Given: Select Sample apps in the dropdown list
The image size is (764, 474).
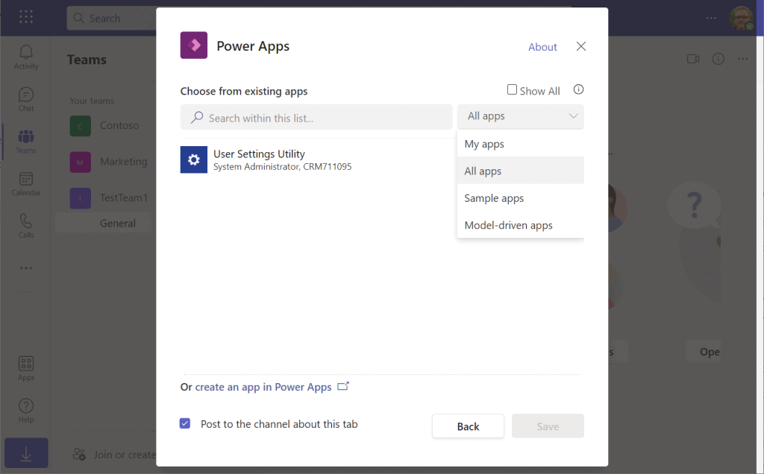Looking at the screenshot, I should tap(494, 198).
